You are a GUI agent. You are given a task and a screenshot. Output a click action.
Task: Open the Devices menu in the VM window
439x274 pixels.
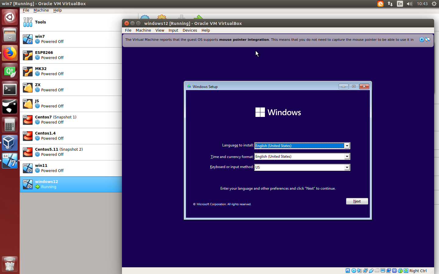pyautogui.click(x=190, y=30)
